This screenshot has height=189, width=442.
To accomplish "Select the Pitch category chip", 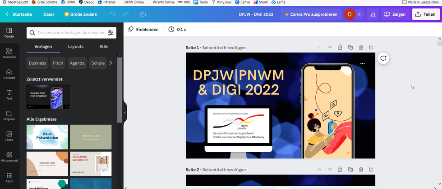I will pyautogui.click(x=58, y=63).
